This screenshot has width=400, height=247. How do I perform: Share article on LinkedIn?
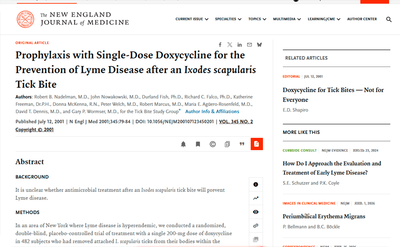click(239, 45)
